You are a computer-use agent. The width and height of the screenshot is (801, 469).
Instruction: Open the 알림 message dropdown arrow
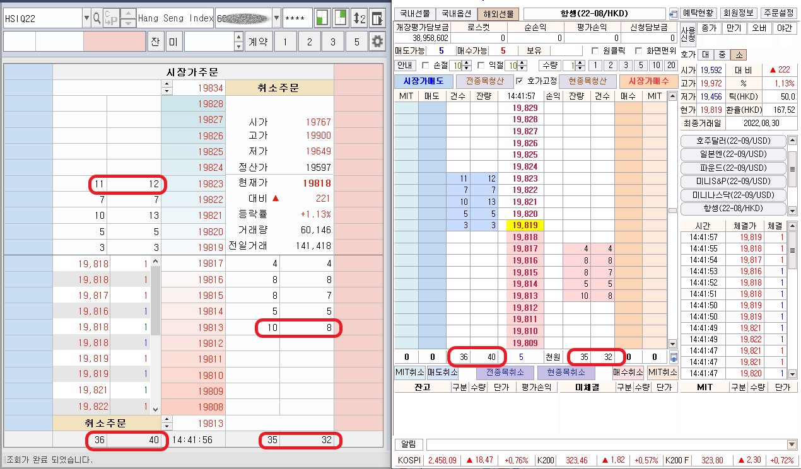[x=792, y=445]
